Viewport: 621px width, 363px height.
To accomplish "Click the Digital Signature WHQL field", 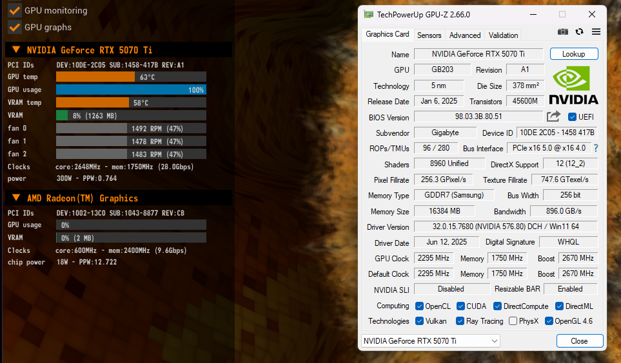I will (568, 242).
